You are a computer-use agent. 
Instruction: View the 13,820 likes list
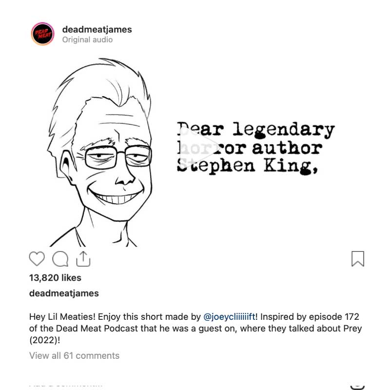tap(55, 277)
